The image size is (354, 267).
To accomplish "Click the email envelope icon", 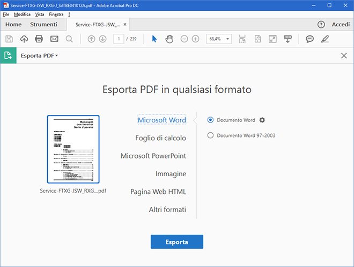I will [x=54, y=39].
